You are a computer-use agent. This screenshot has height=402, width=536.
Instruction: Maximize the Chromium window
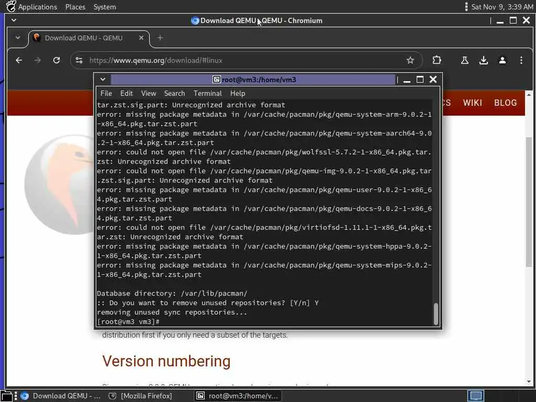[x=513, y=20]
